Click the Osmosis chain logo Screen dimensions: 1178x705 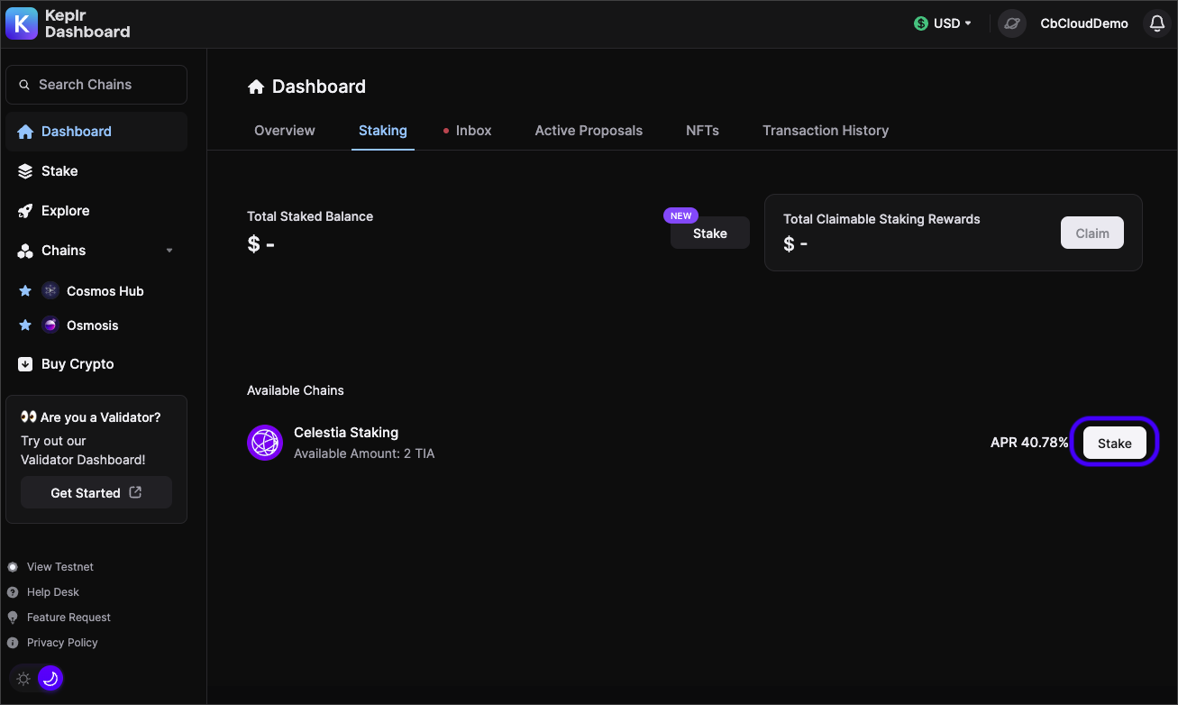click(x=50, y=325)
